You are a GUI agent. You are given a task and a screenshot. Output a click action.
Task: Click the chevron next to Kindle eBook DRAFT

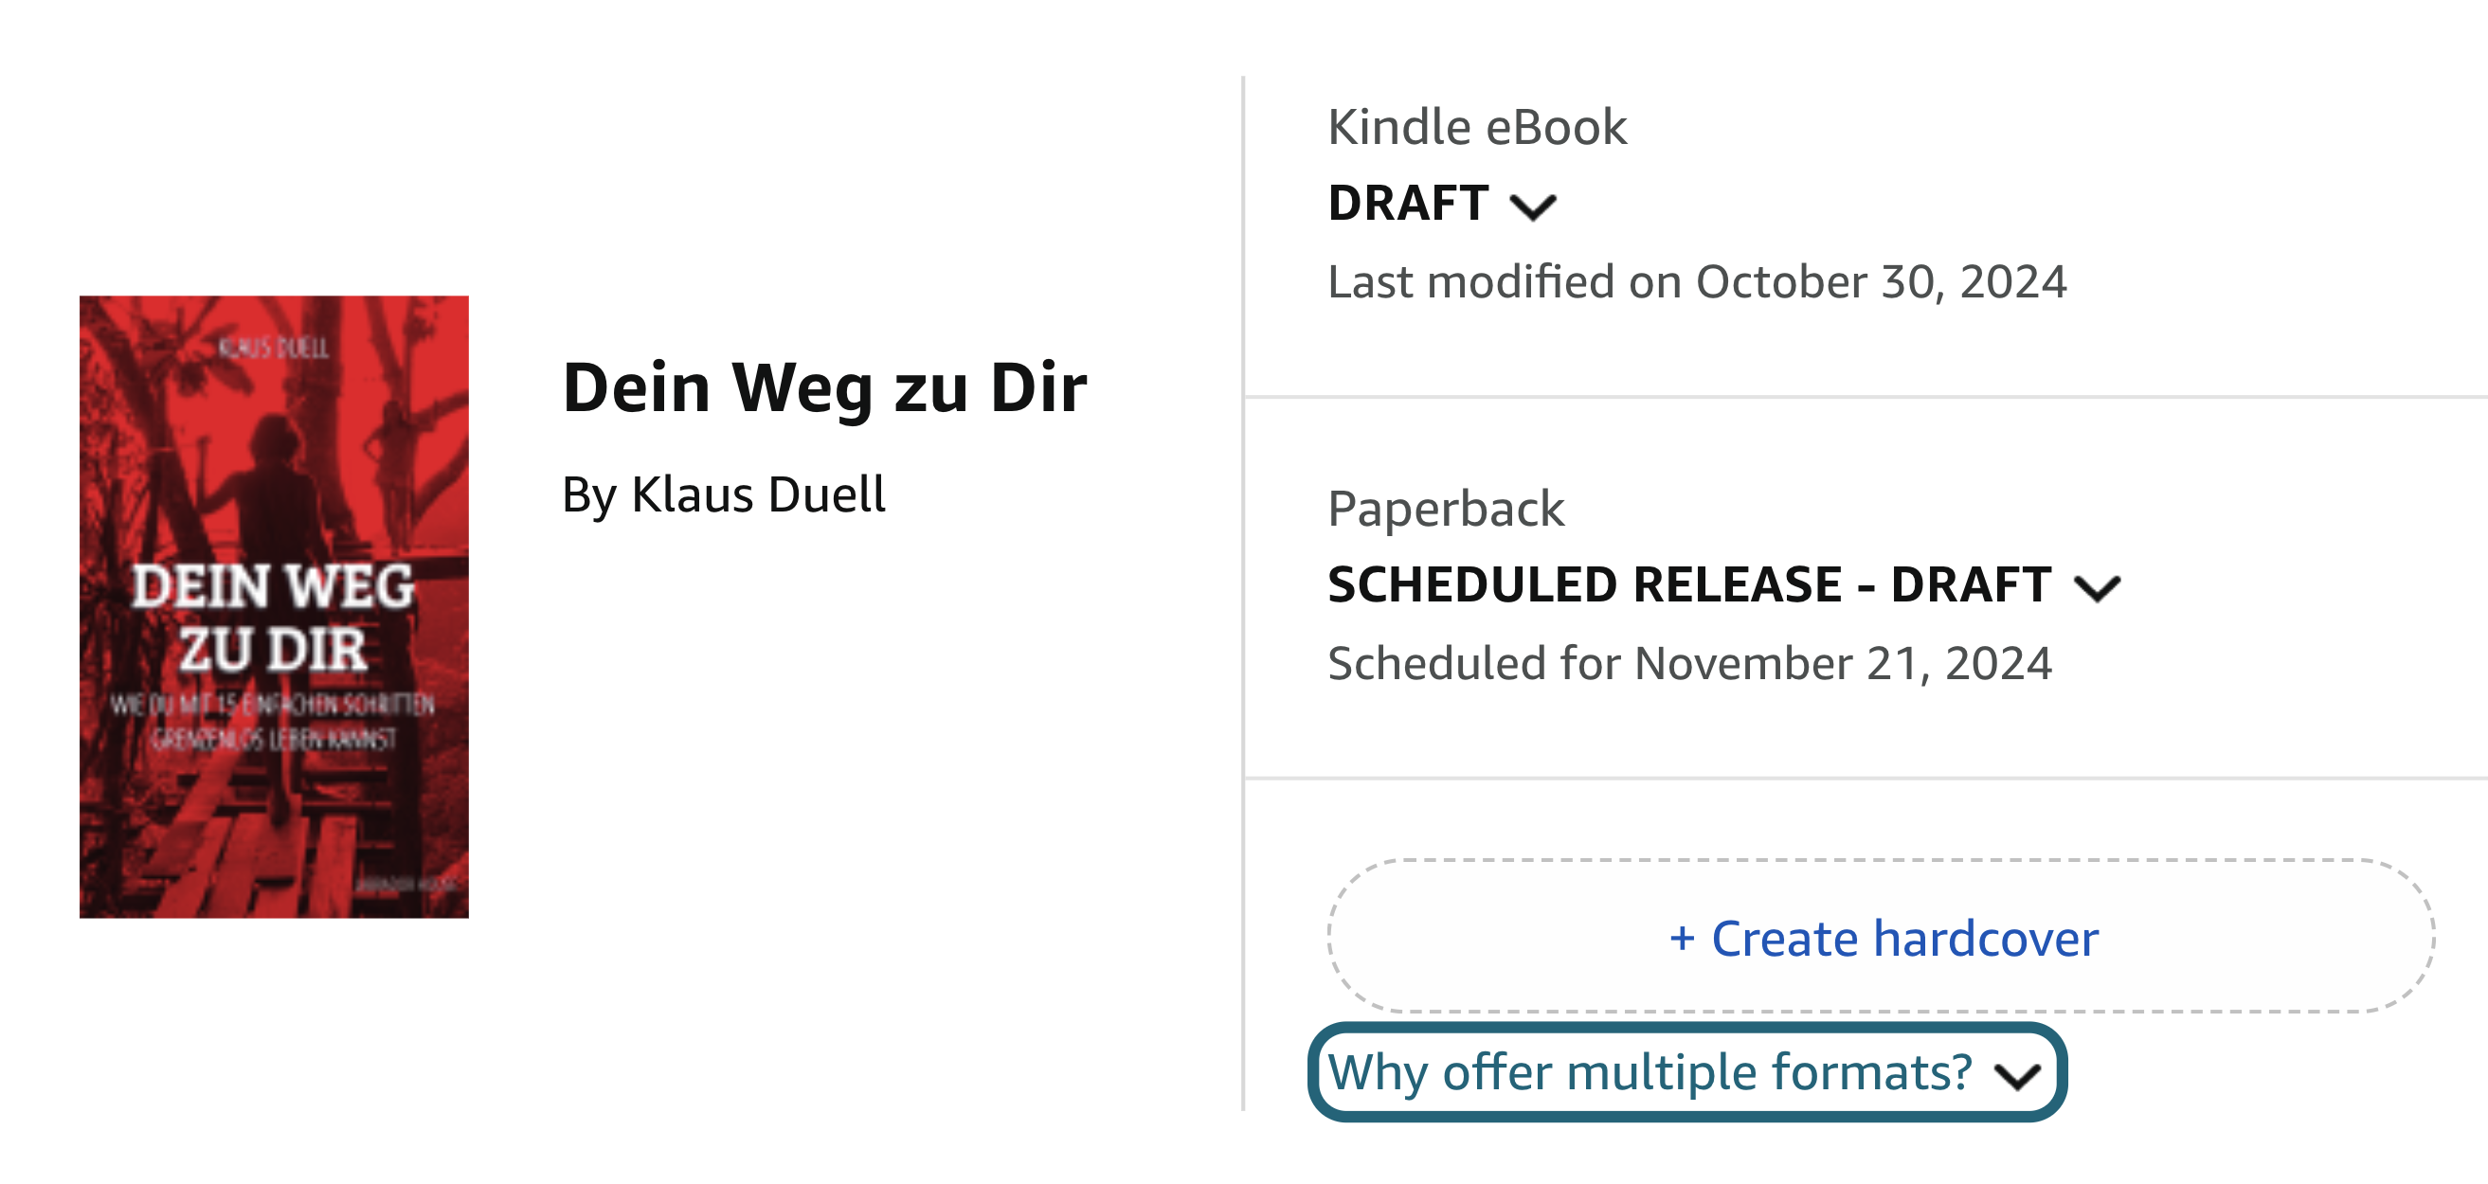tap(1533, 206)
